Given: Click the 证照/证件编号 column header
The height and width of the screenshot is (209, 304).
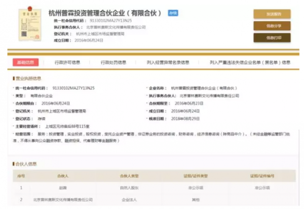Looking at the screenshot, I should click(x=262, y=176).
